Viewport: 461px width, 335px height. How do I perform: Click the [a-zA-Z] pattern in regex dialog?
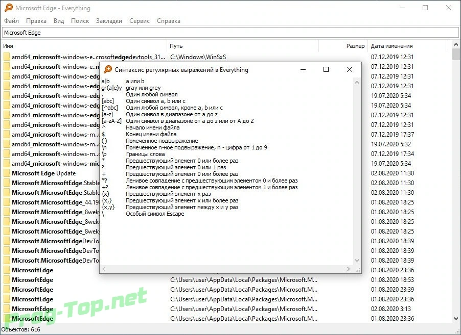click(111, 121)
